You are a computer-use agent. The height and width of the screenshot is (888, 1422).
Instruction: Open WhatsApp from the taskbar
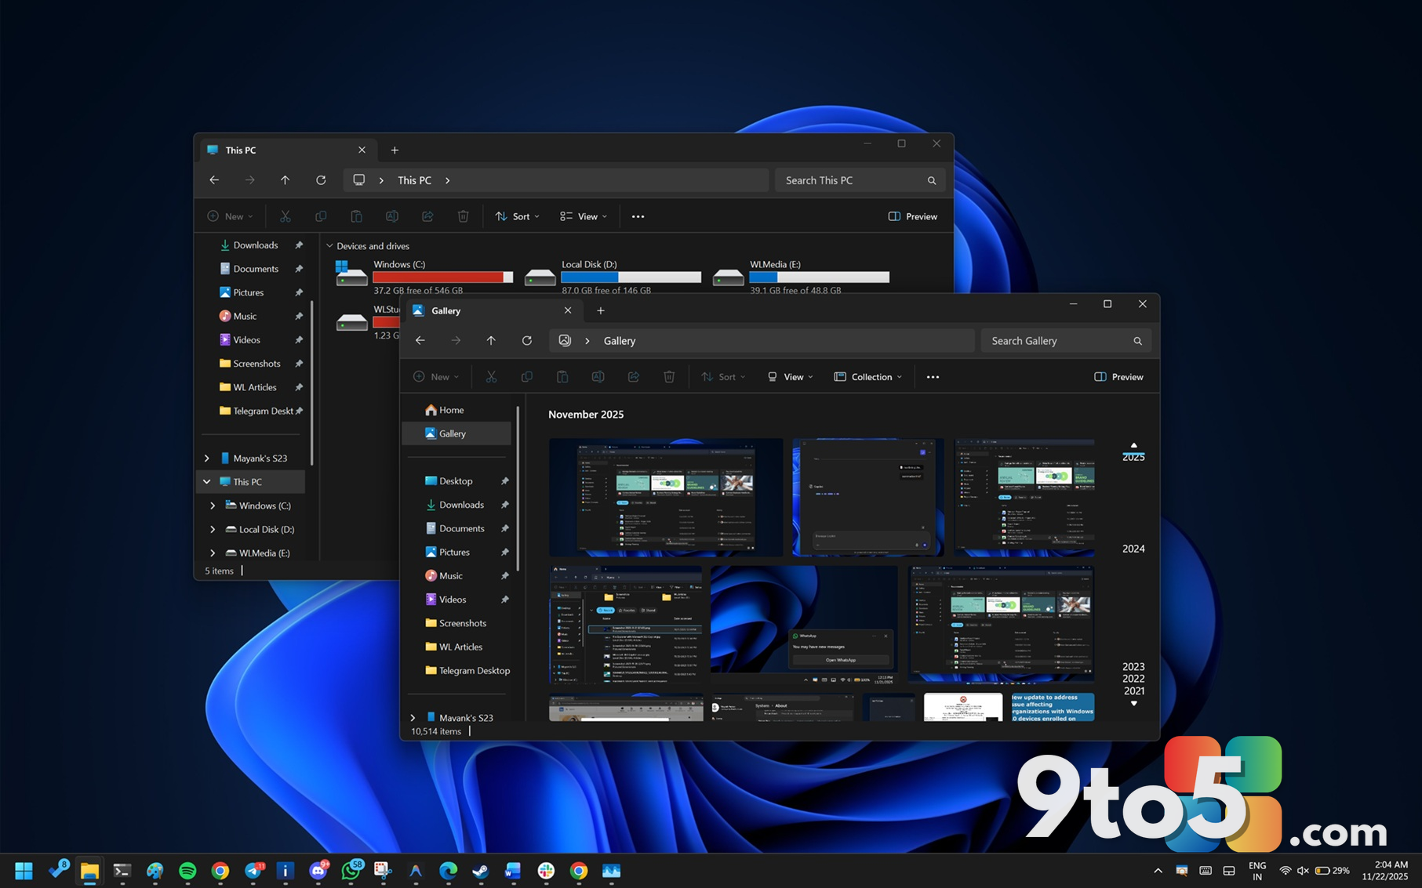tap(351, 871)
